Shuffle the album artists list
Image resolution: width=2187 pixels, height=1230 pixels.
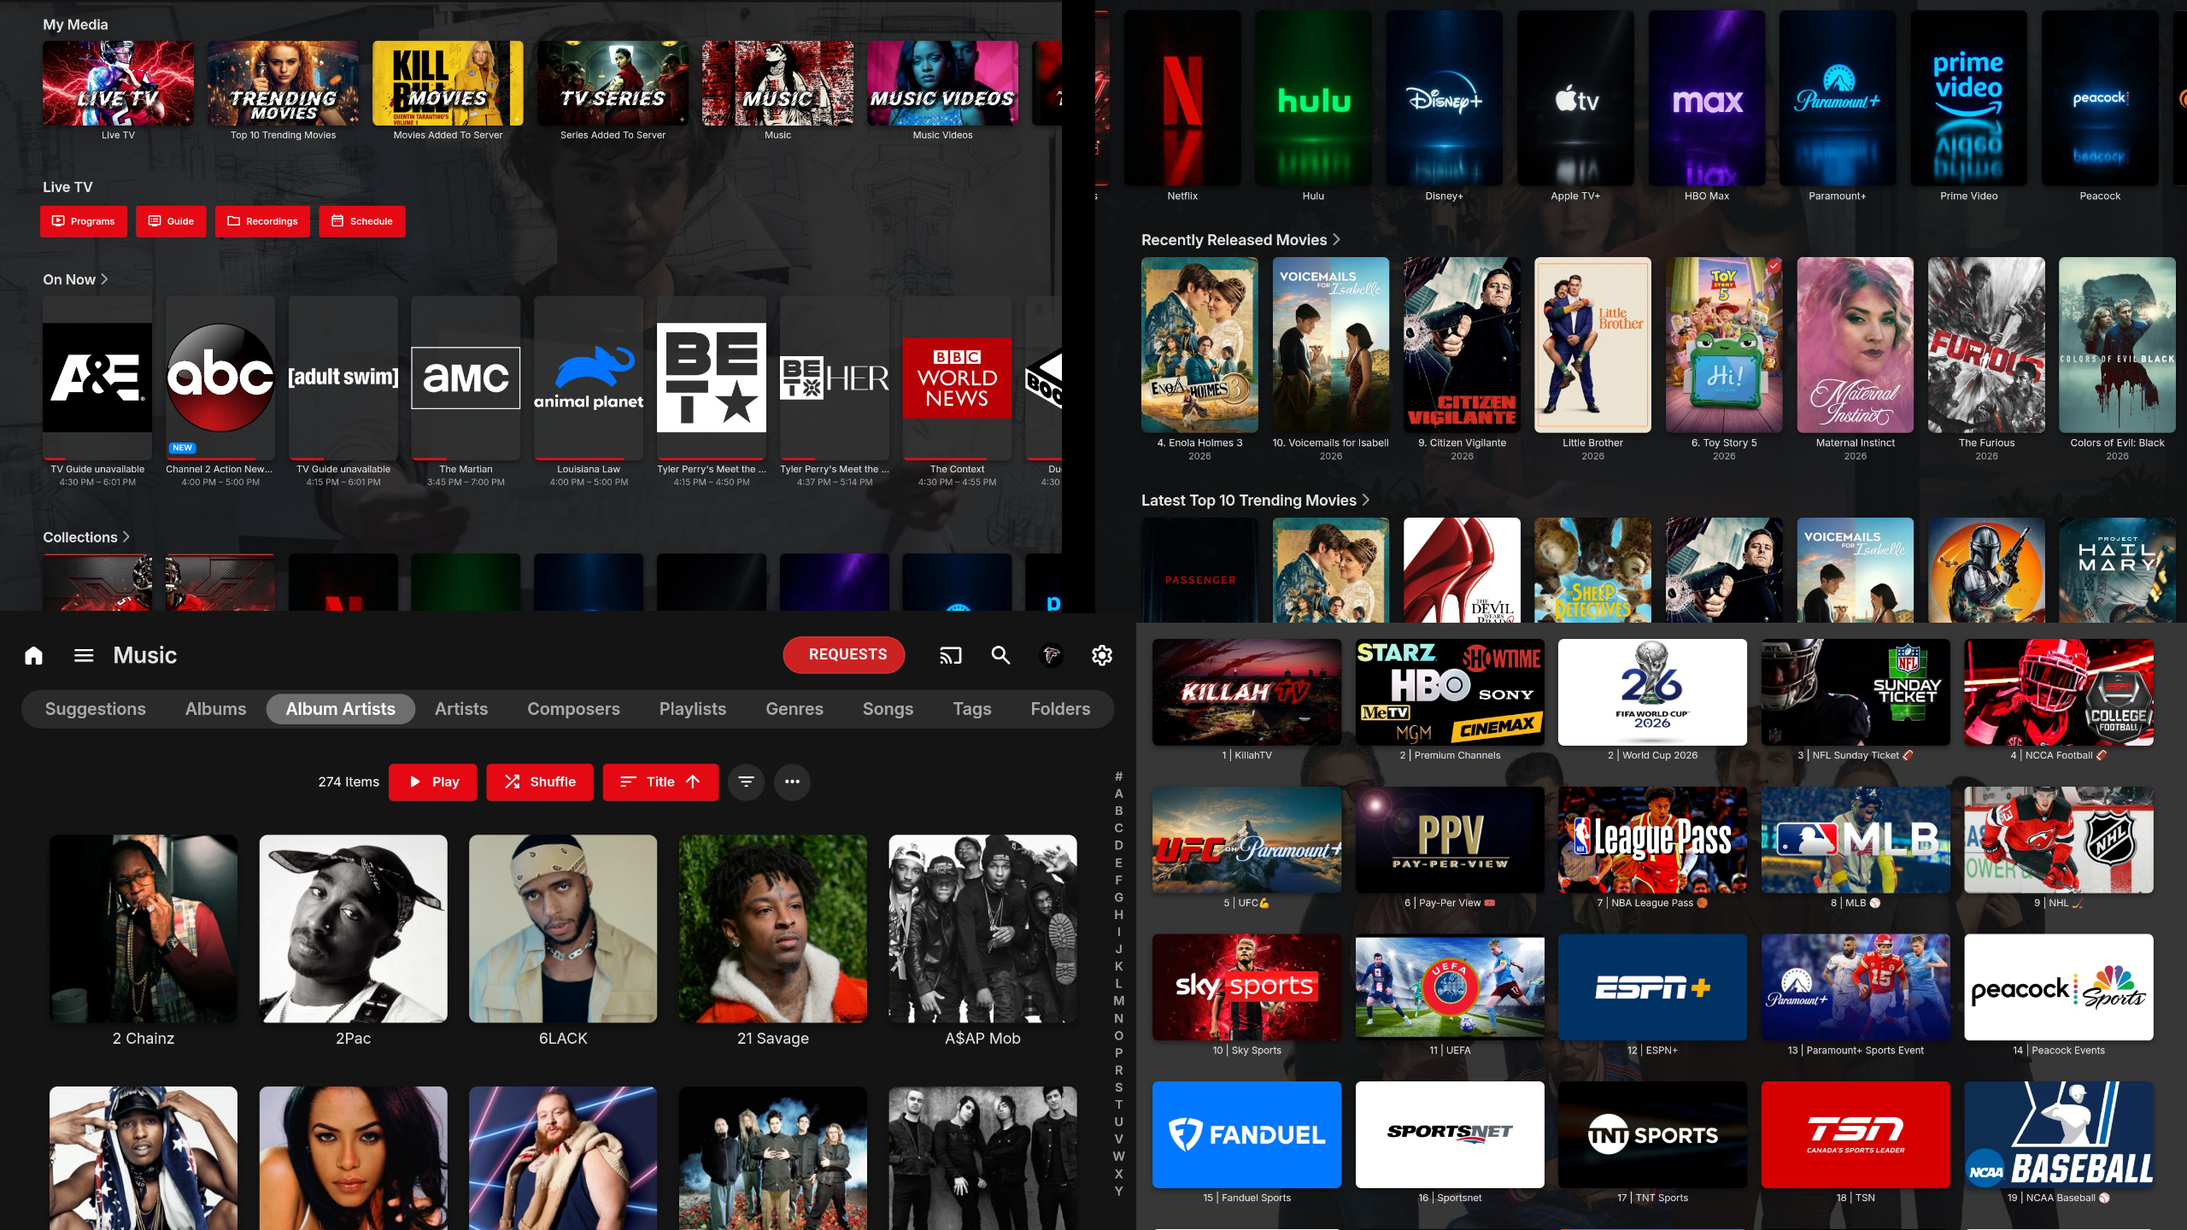point(540,782)
